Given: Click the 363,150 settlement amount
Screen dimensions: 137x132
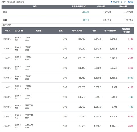Looking at the screenshot, I should (81, 58).
